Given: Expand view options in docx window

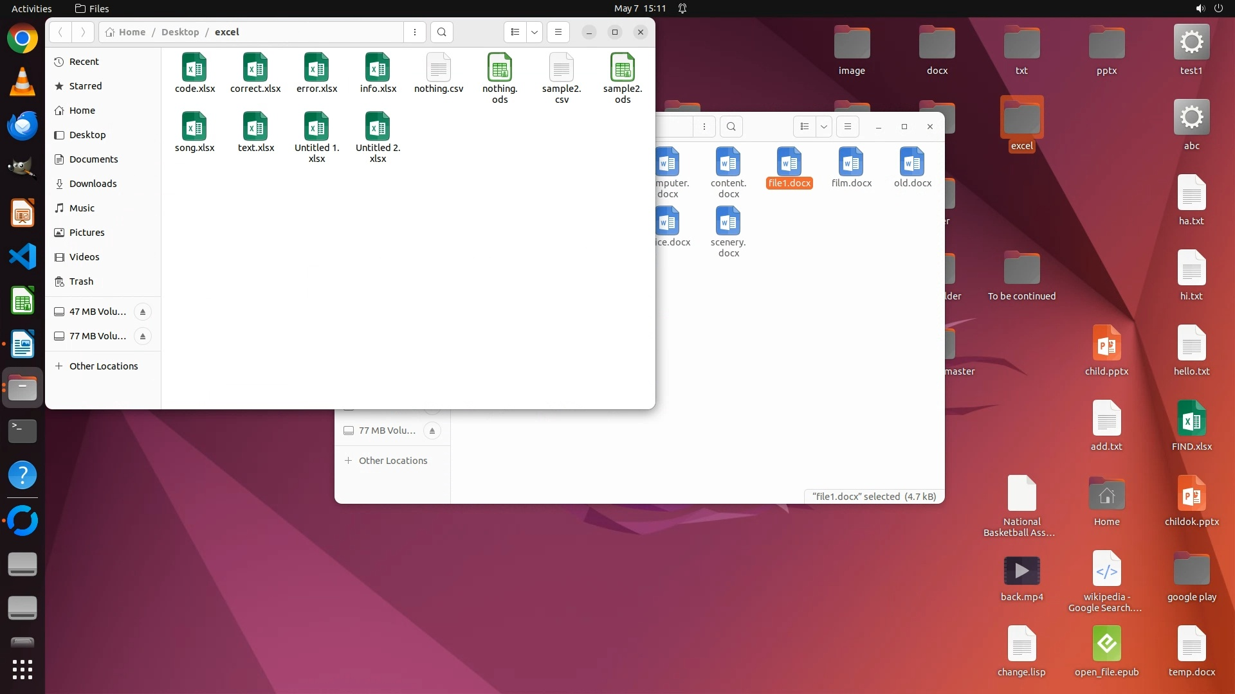Looking at the screenshot, I should pyautogui.click(x=824, y=127).
